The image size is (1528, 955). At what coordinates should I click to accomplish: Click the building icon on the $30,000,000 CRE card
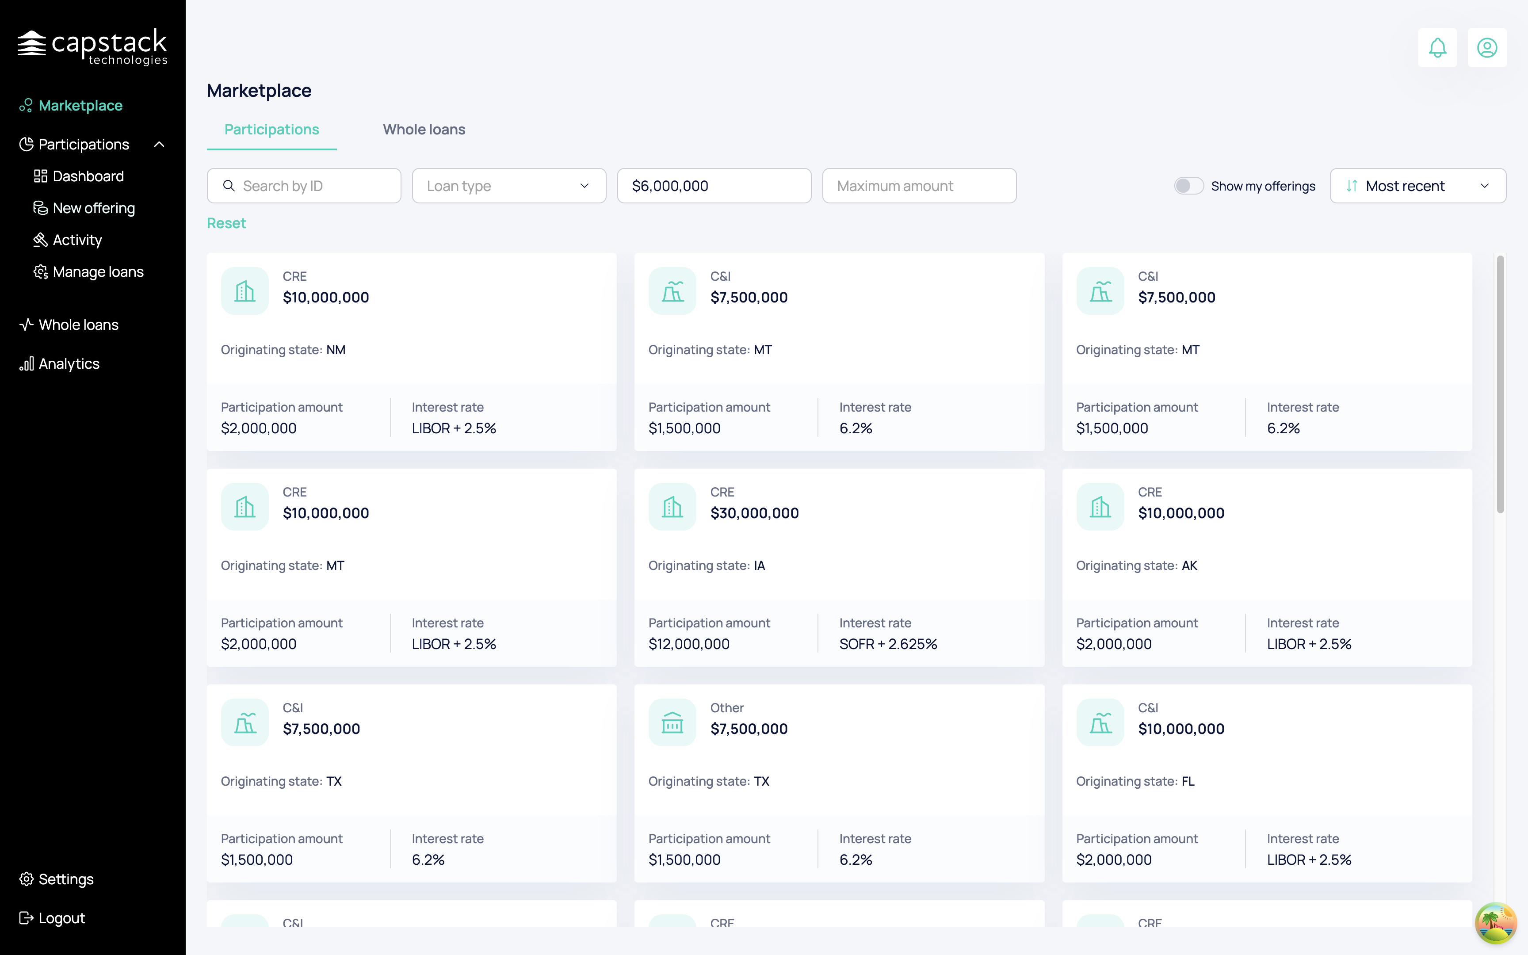[672, 507]
